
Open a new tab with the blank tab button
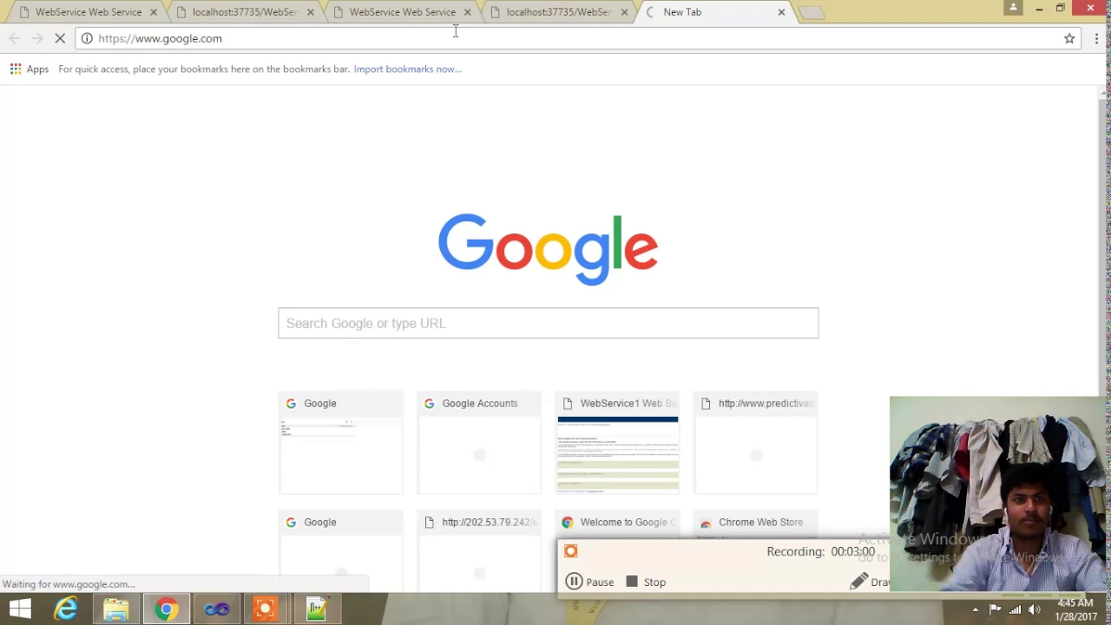coord(812,13)
